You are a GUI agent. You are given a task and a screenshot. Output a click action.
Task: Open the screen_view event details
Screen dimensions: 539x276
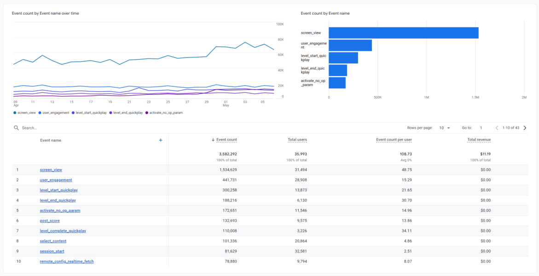pos(51,169)
